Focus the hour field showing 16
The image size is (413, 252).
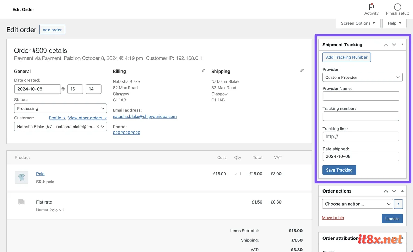75,89
